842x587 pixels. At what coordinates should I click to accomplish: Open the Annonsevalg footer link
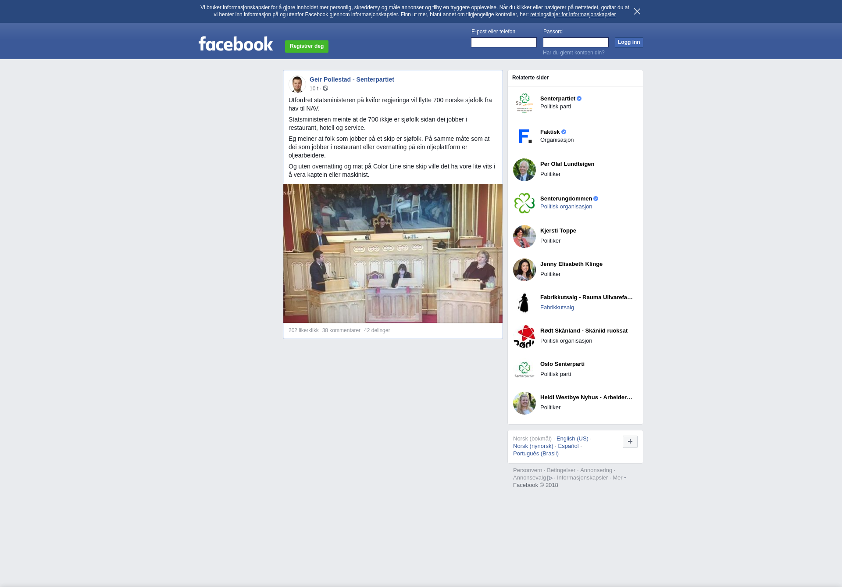point(530,478)
